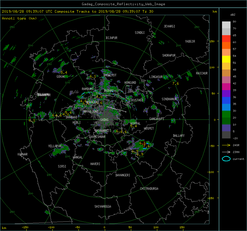Click the RAMDURG city label

[88, 89]
